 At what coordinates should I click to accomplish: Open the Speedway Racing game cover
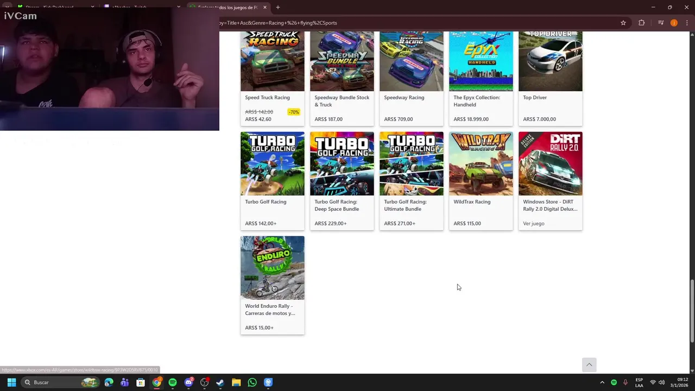[412, 61]
